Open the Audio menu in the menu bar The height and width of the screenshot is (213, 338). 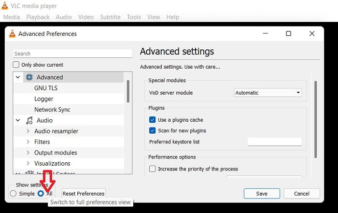point(64,17)
